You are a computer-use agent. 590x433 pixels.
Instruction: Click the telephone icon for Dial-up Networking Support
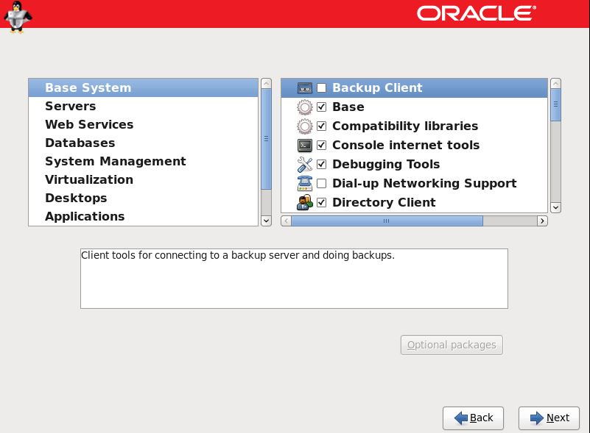click(x=304, y=183)
